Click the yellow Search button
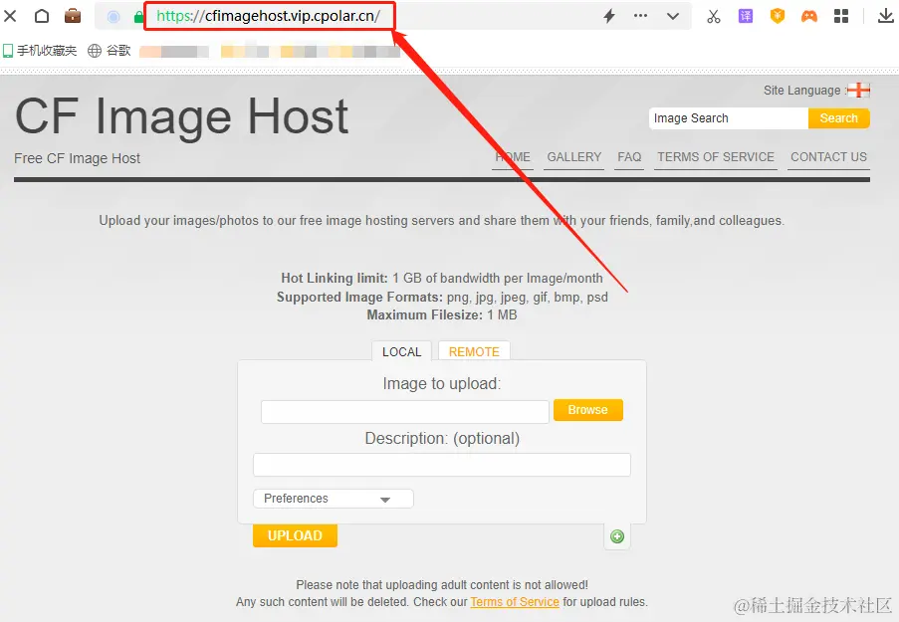This screenshot has width=899, height=622. 839,118
